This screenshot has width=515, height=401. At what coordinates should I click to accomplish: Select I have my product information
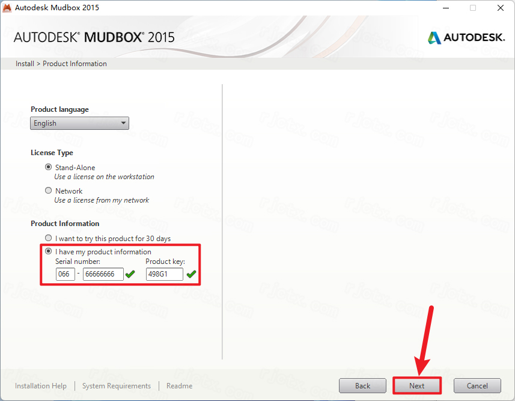[x=48, y=251]
